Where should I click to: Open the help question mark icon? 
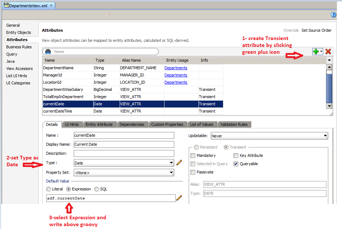coord(333,14)
